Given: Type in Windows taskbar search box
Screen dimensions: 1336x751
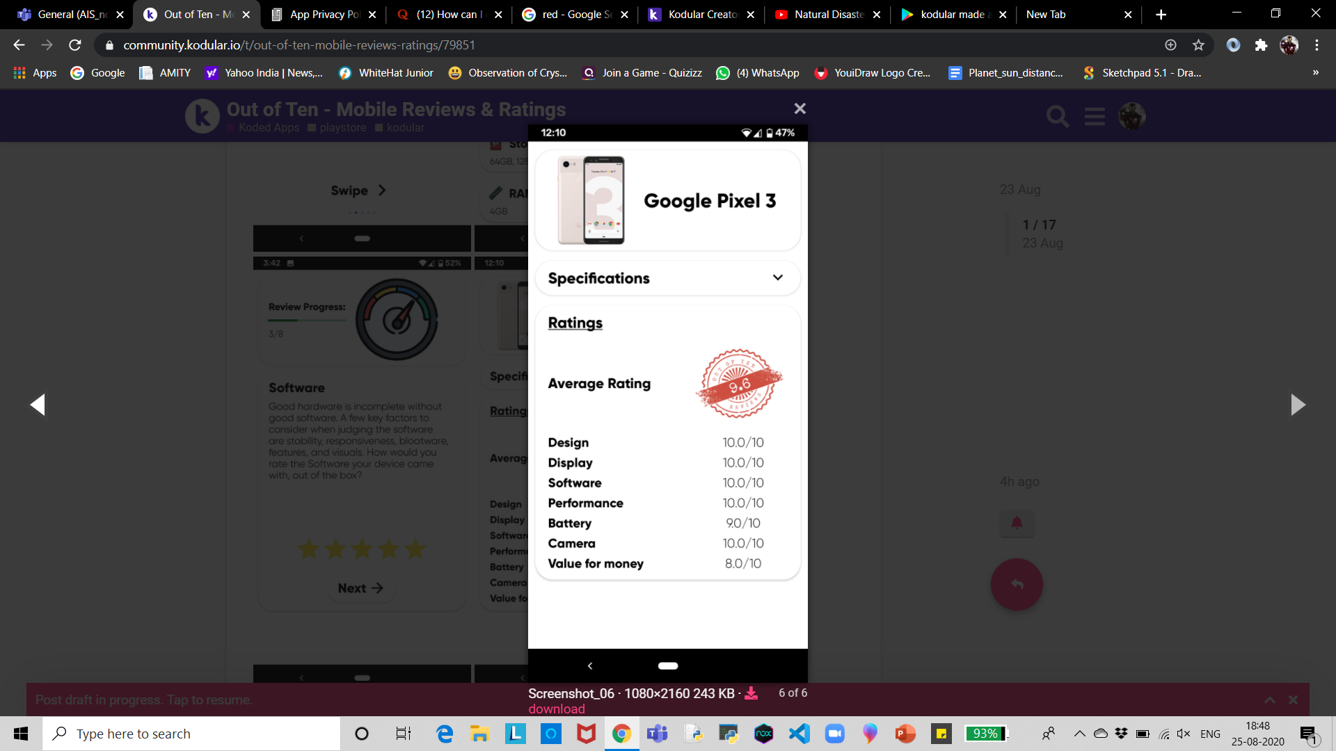Looking at the screenshot, I should (x=191, y=734).
